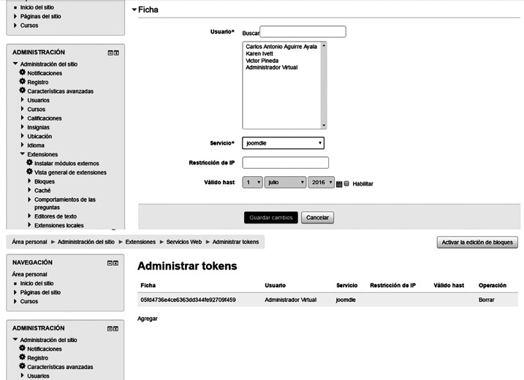
Task: Expand the Editores de texto node
Action: click(x=29, y=216)
